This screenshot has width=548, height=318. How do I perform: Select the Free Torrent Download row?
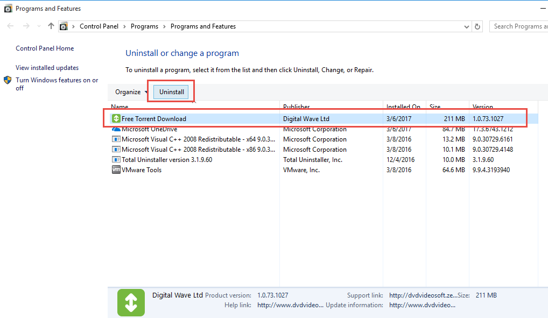(x=324, y=119)
